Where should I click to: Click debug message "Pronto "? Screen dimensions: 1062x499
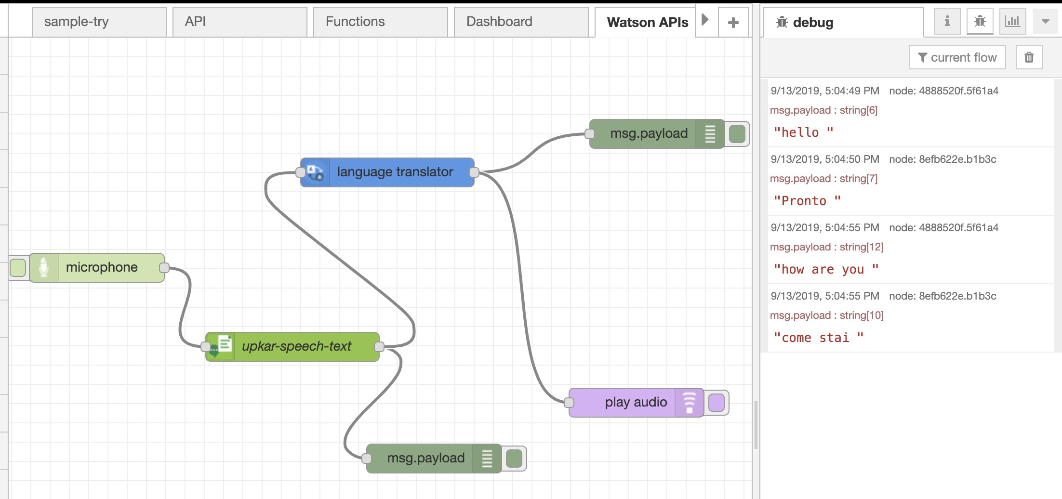pos(807,201)
